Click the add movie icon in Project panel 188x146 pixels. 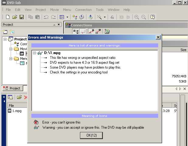point(5,32)
